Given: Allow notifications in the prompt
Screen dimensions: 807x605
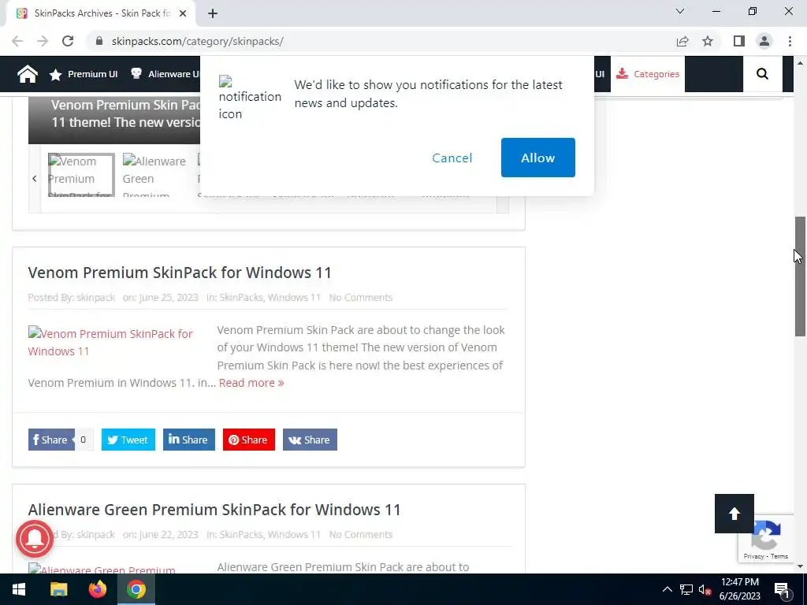Looking at the screenshot, I should tap(537, 158).
